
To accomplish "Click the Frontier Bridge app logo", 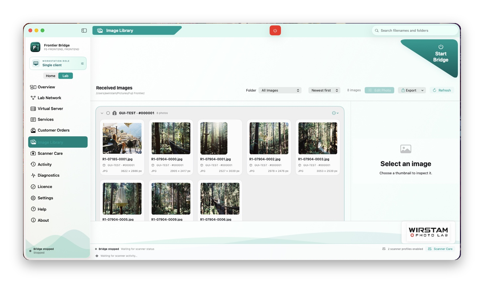I will click(x=35, y=47).
